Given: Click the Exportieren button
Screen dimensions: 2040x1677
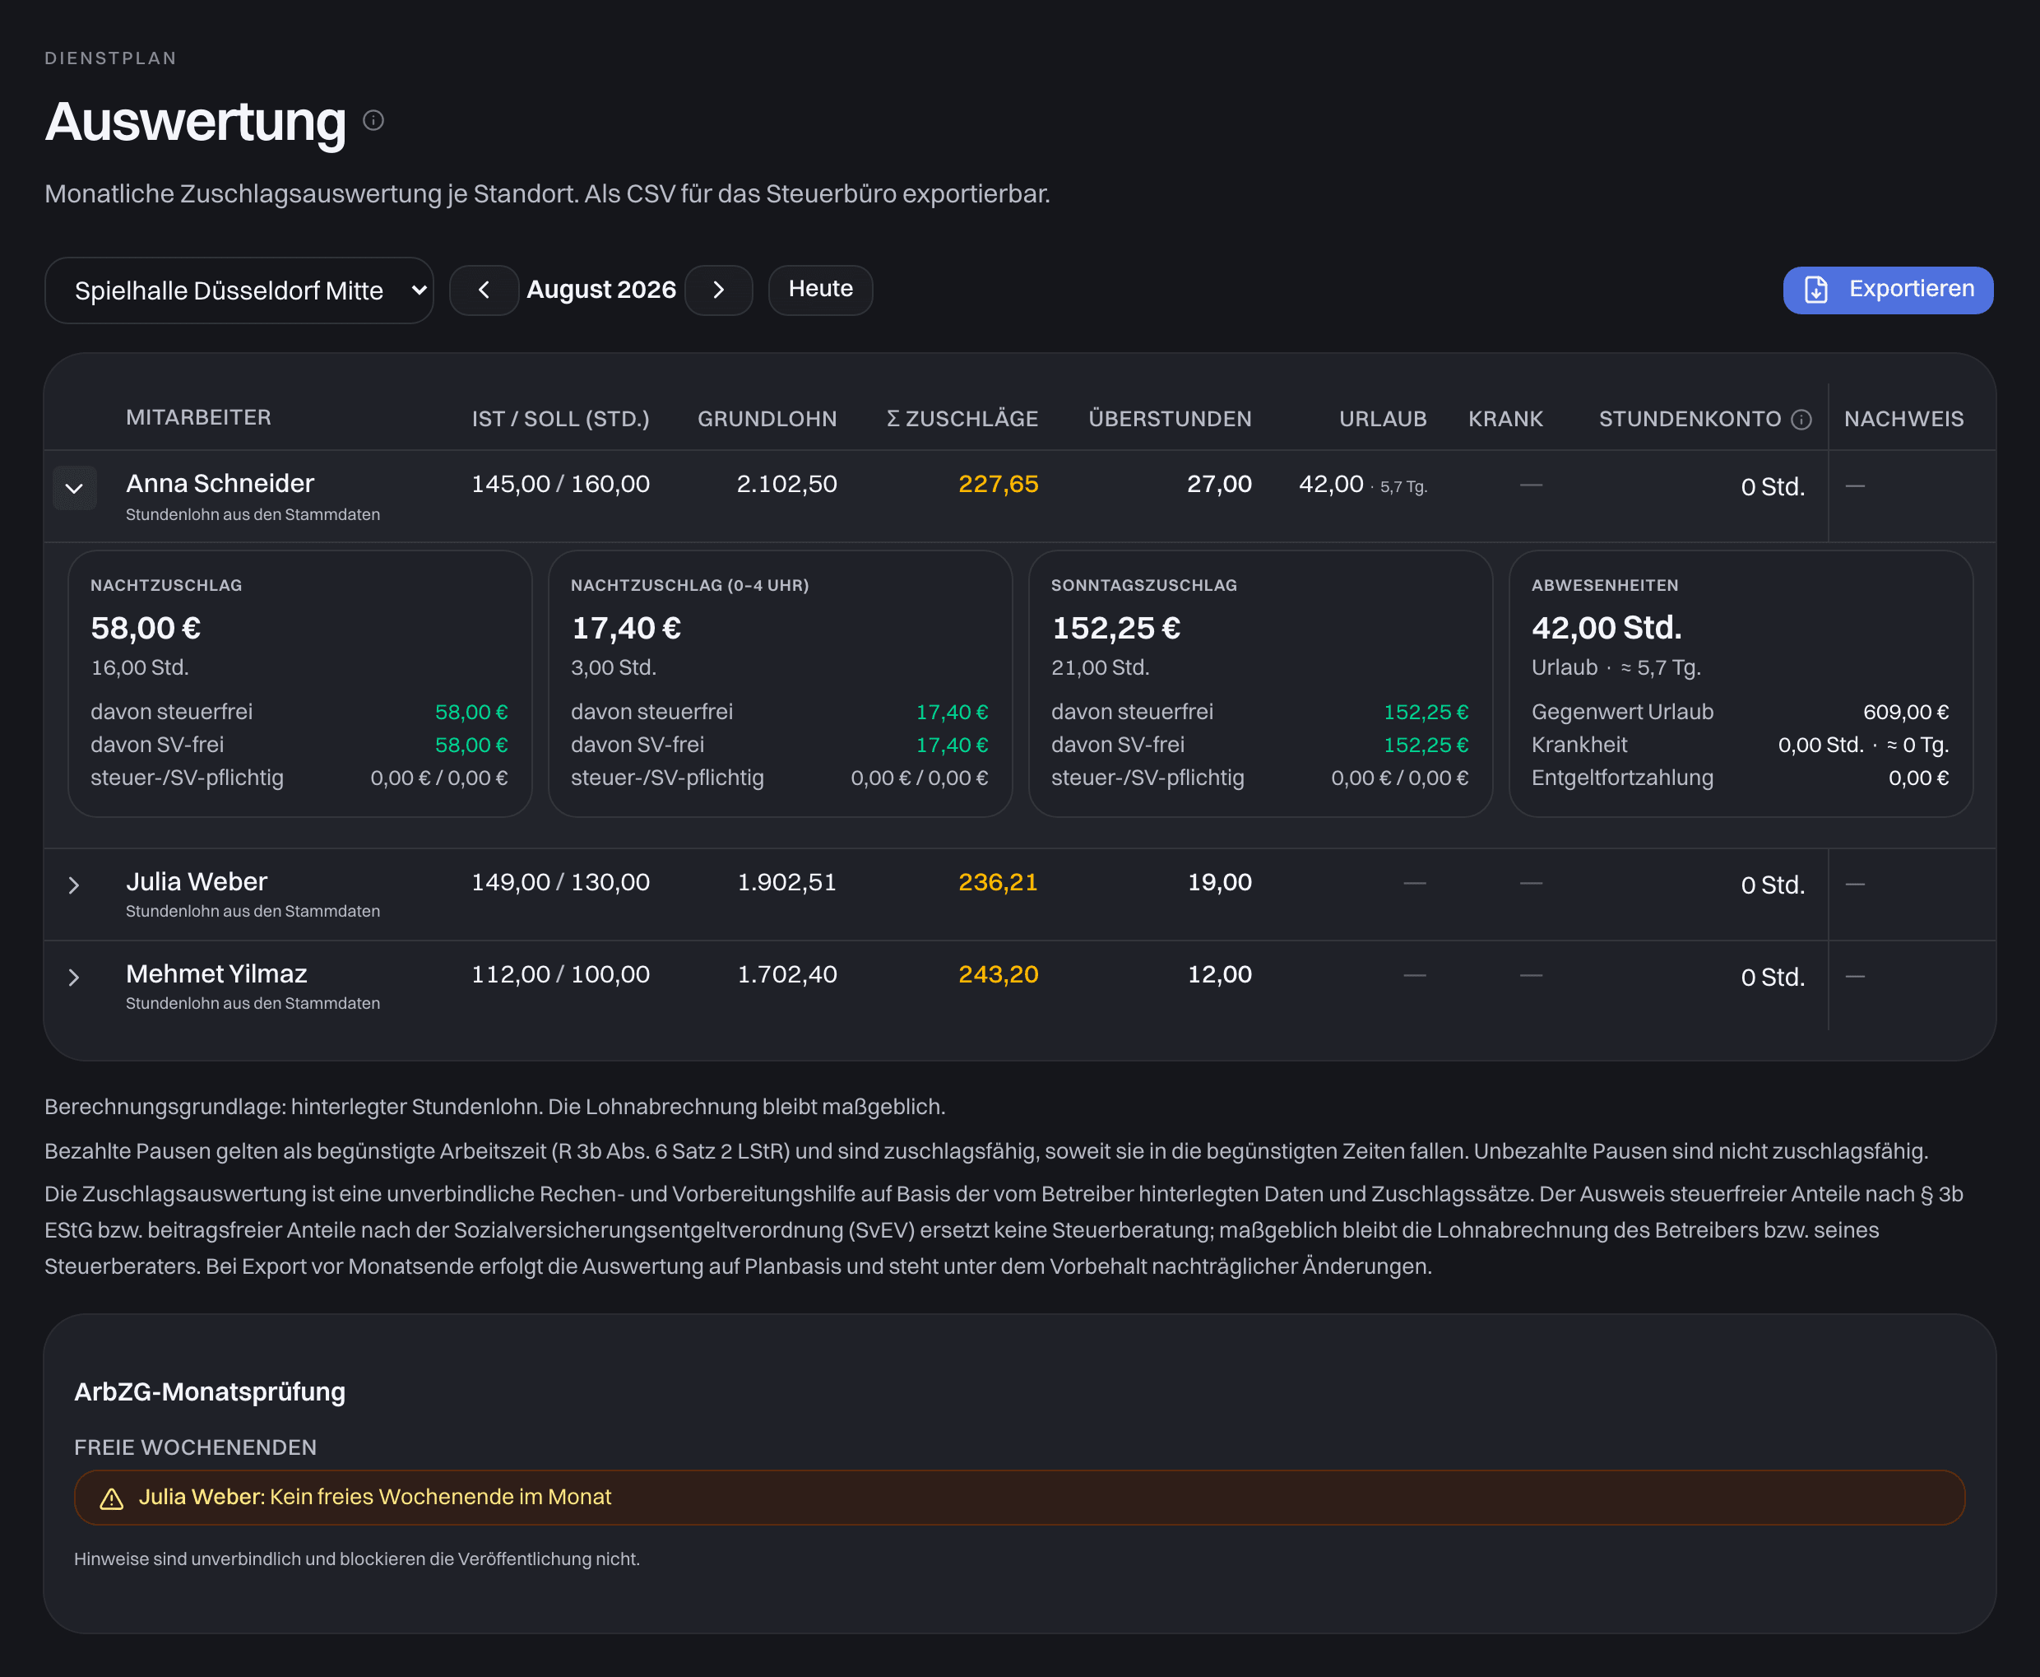Looking at the screenshot, I should [1888, 290].
